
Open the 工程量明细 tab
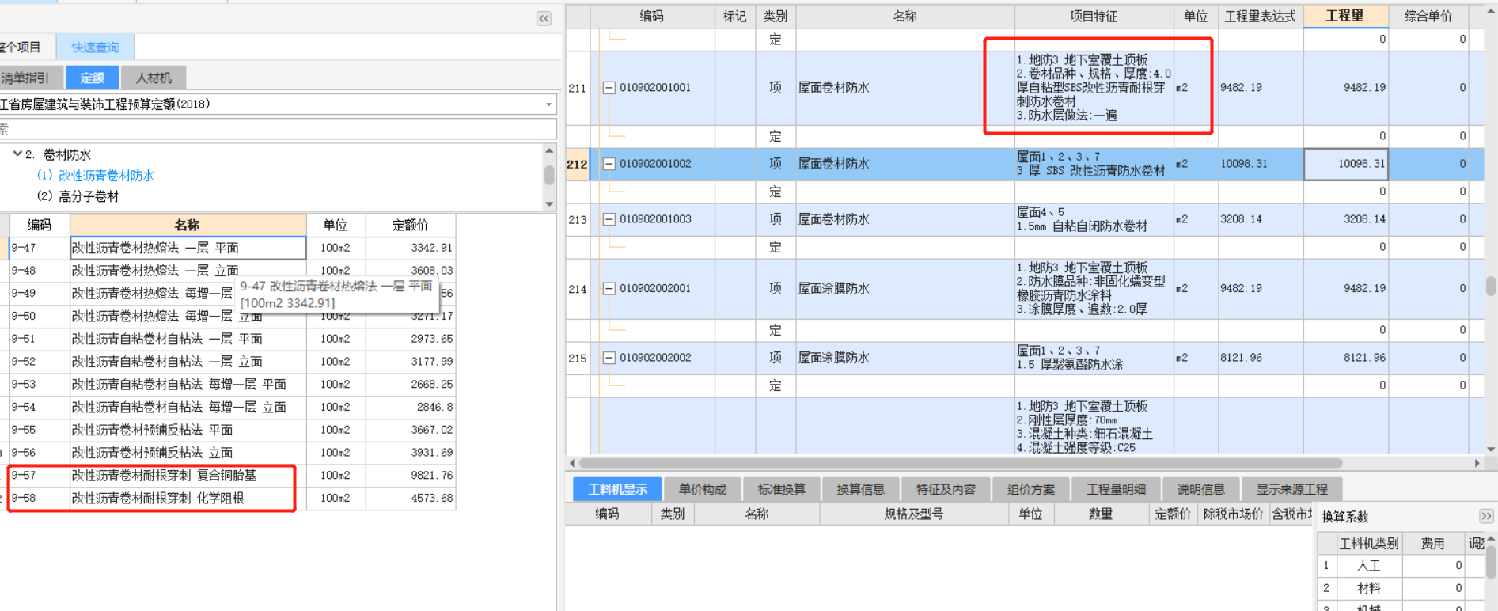tap(1116, 489)
